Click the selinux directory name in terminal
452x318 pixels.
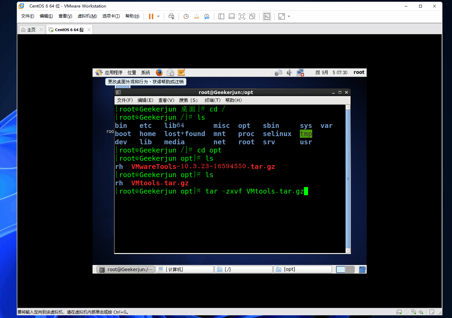[x=277, y=134]
